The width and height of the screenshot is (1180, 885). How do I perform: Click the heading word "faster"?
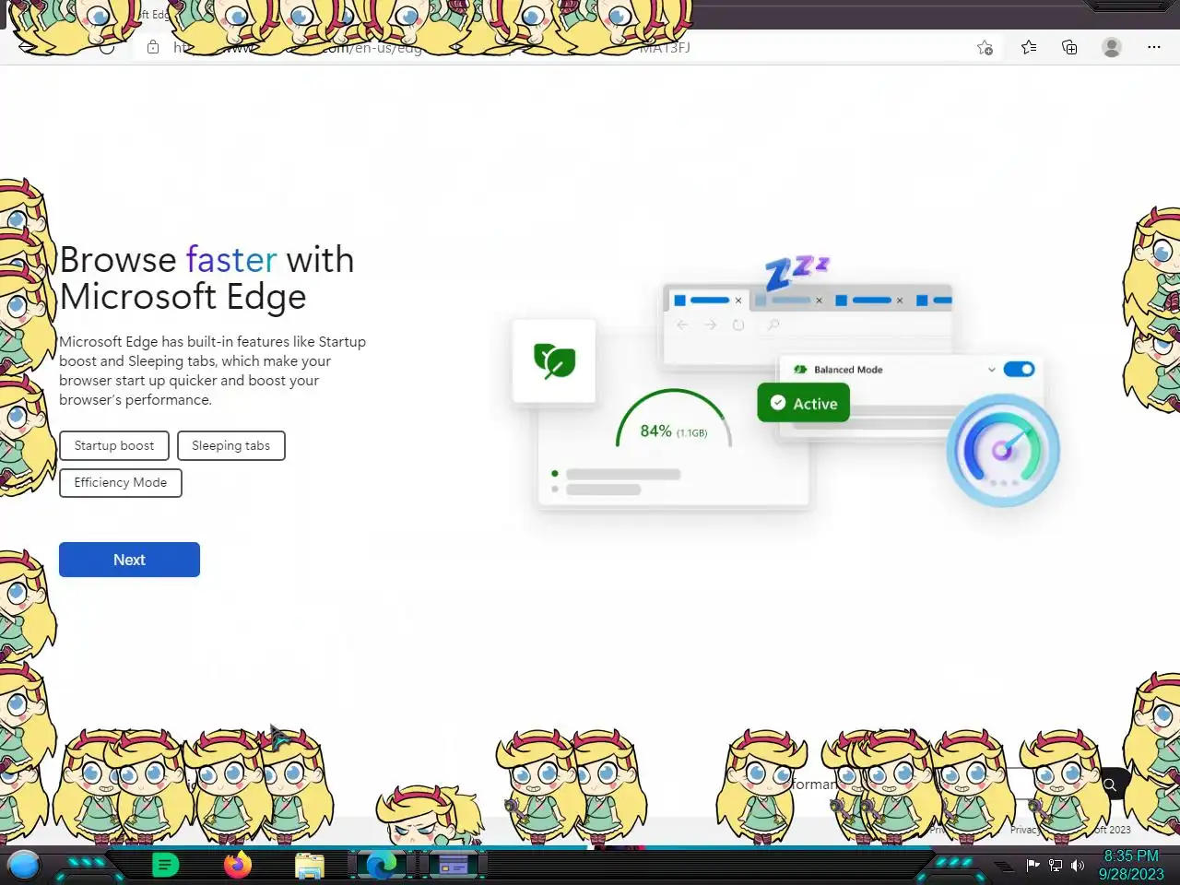pyautogui.click(x=231, y=260)
